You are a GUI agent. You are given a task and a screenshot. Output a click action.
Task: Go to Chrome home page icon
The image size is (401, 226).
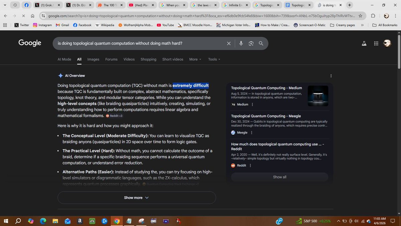click(x=32, y=16)
